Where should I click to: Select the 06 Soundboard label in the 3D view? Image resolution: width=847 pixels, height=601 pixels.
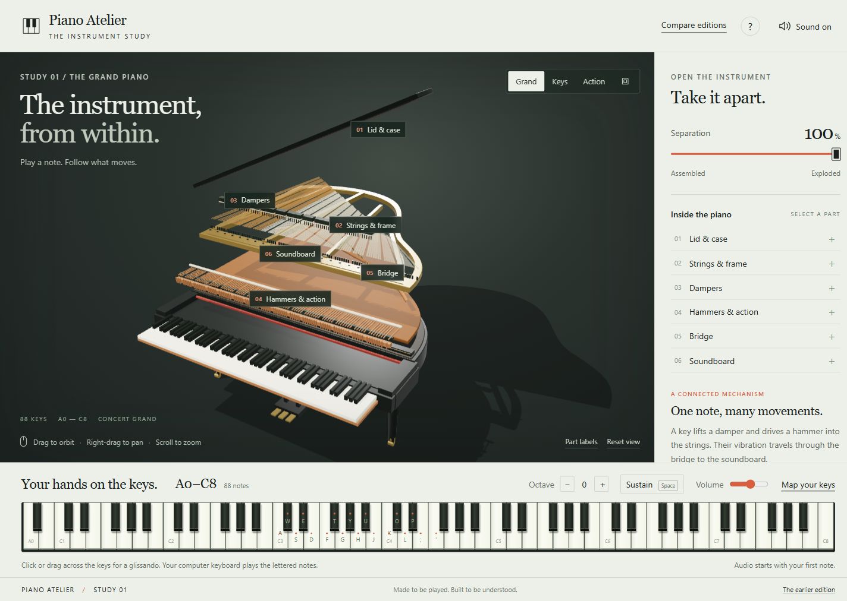[x=290, y=254]
